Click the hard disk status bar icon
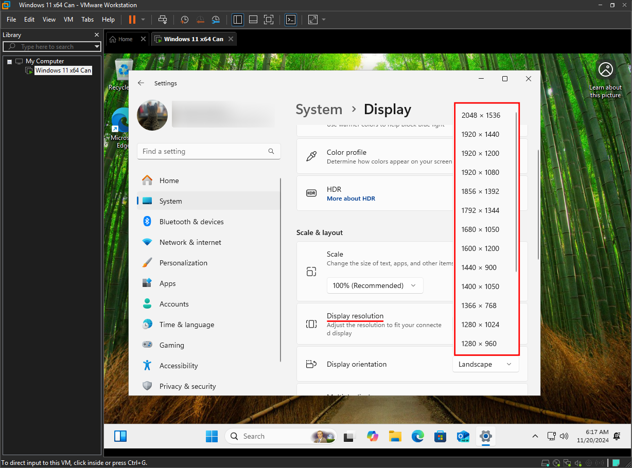This screenshot has width=632, height=468. [x=545, y=463]
